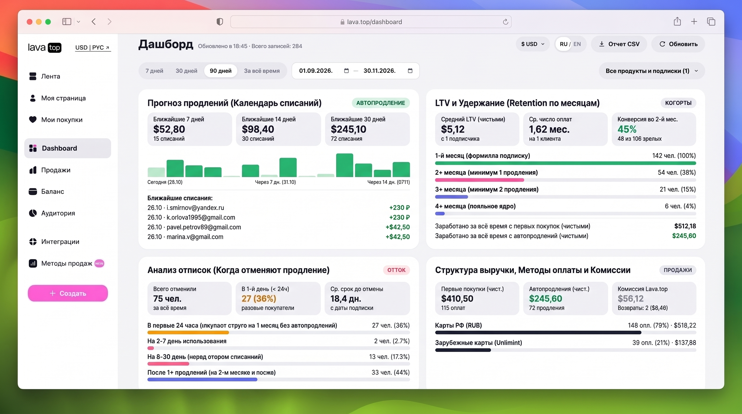742x414 pixels.
Task: Expand Все продукты и подписки filter
Action: click(x=652, y=71)
